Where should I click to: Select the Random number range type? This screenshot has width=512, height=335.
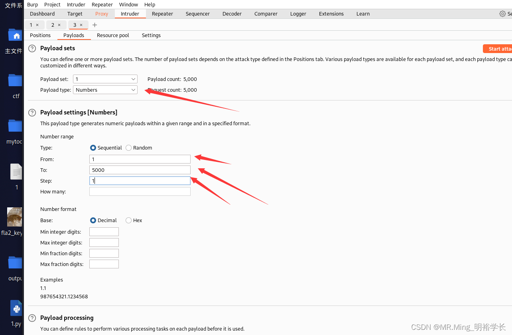tap(128, 148)
